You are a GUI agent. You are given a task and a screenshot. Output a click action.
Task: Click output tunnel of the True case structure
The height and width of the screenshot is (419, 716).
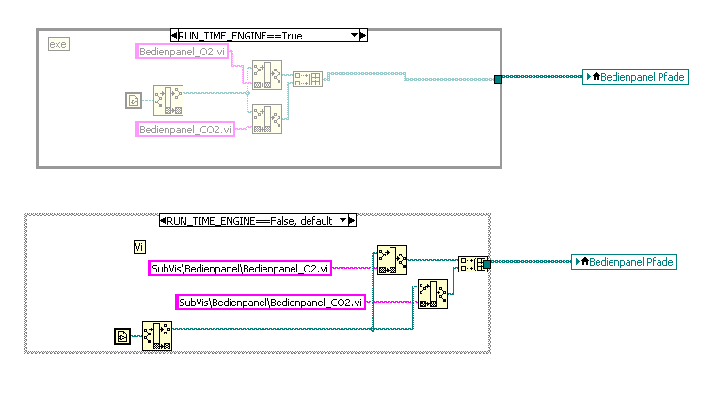pos(498,79)
